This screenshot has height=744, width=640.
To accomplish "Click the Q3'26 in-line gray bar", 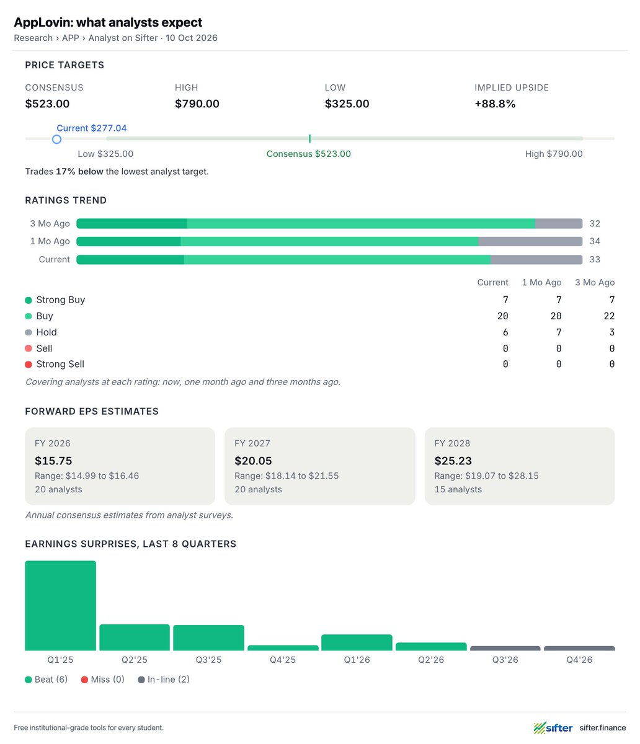I will [x=505, y=649].
